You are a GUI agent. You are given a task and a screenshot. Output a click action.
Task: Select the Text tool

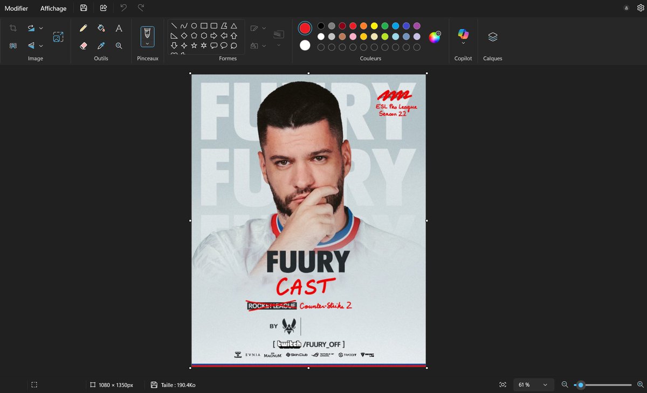click(x=119, y=27)
